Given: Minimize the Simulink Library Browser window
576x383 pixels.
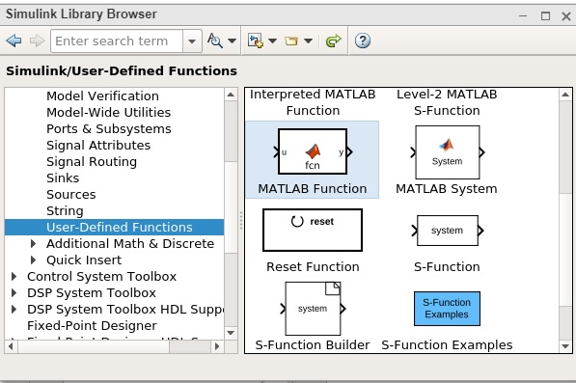Looking at the screenshot, I should [x=523, y=15].
